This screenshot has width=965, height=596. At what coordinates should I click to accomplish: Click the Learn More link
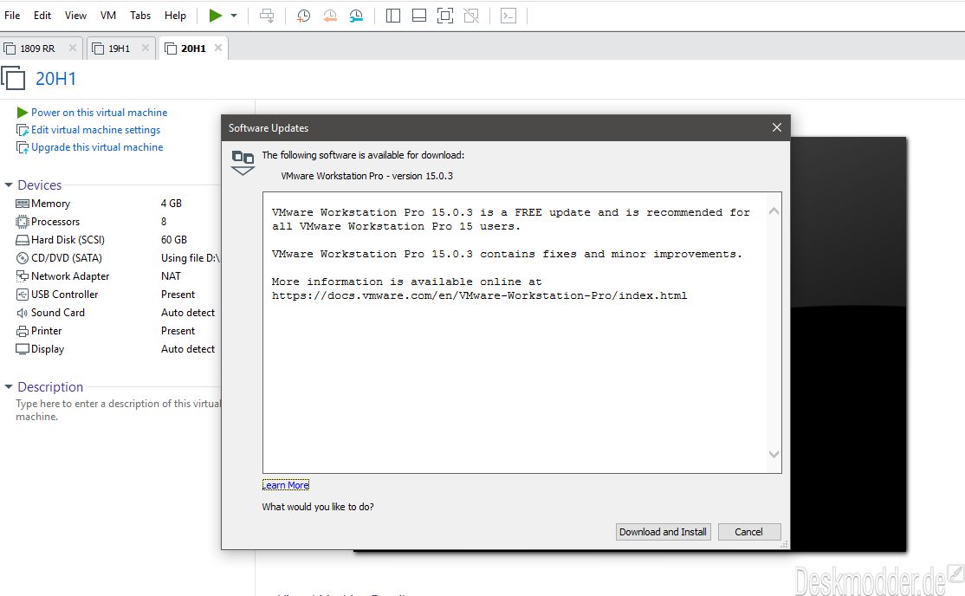[x=286, y=485]
